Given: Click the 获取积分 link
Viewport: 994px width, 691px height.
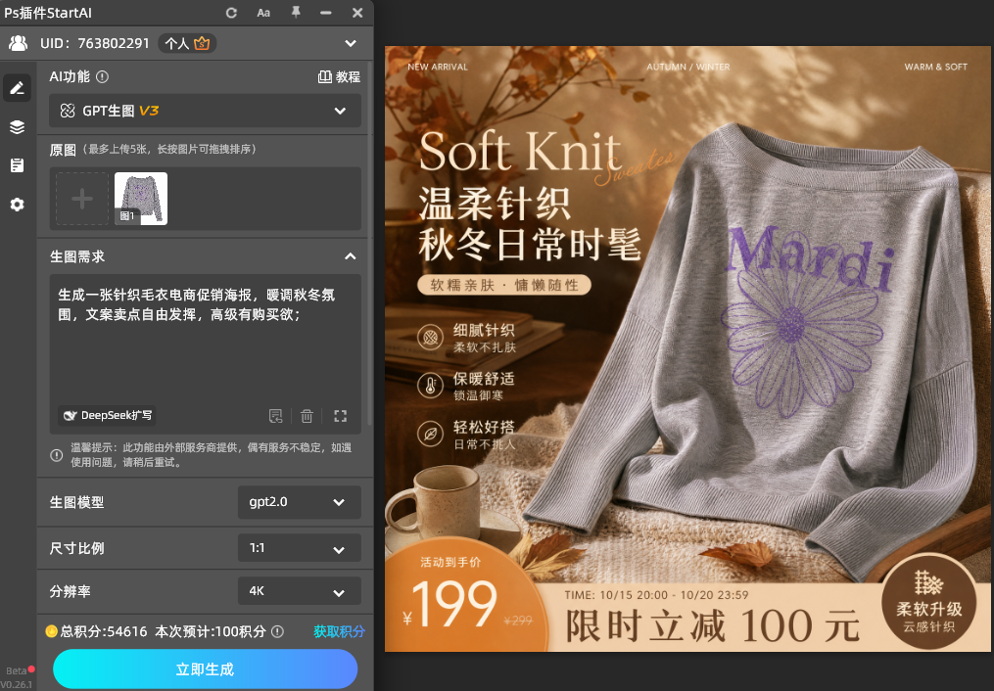Looking at the screenshot, I should tap(339, 631).
